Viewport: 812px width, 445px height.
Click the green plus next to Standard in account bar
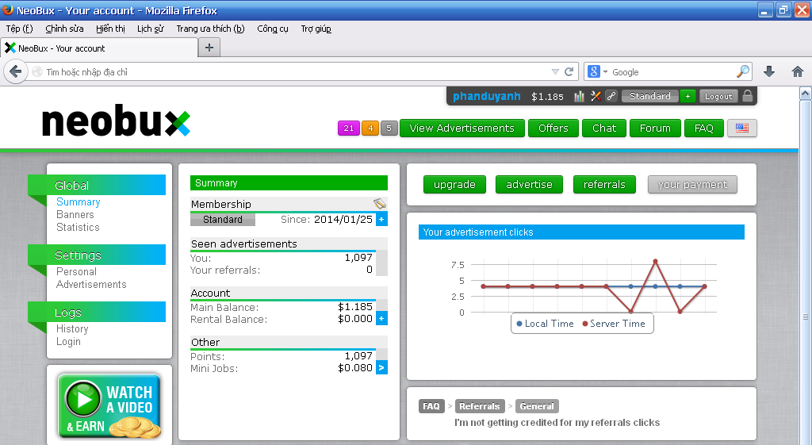(688, 96)
